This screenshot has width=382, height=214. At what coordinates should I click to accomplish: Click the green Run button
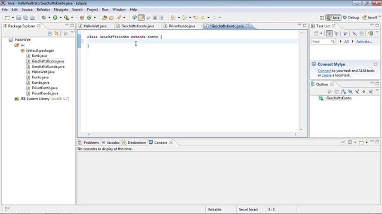click(x=56, y=17)
